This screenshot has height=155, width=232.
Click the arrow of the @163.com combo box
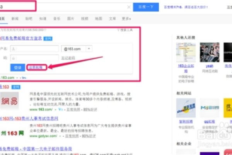89,49
